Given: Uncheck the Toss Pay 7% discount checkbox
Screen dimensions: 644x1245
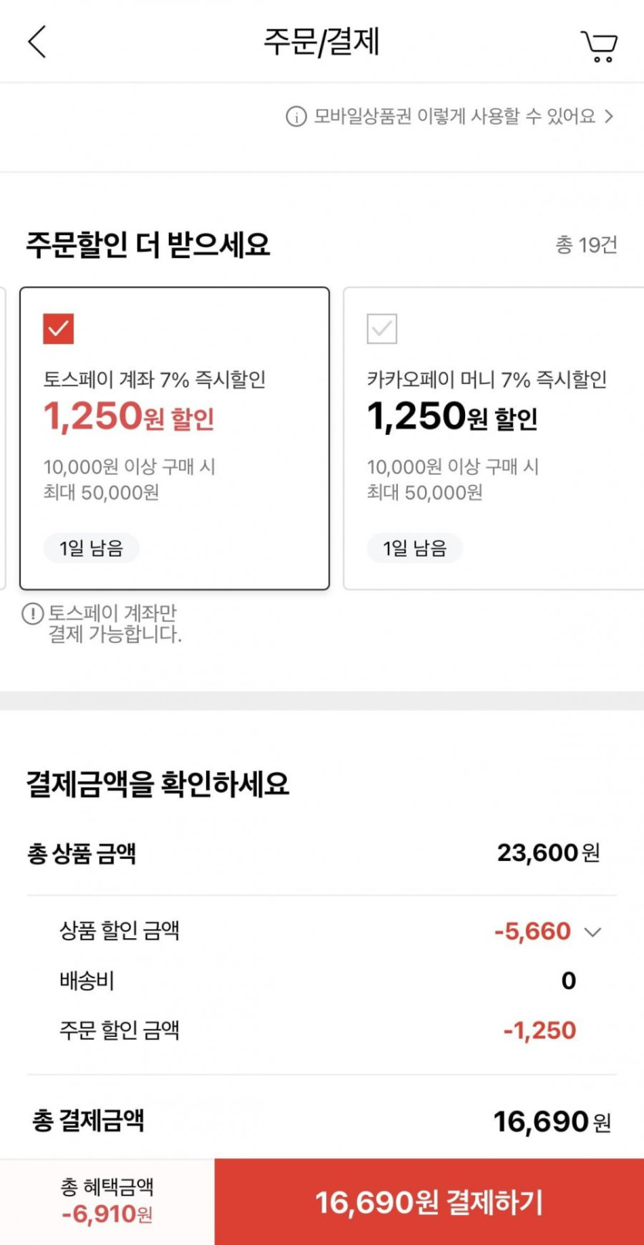Looking at the screenshot, I should pos(59,328).
